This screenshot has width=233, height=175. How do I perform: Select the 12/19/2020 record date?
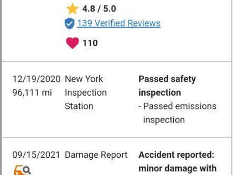36,79
